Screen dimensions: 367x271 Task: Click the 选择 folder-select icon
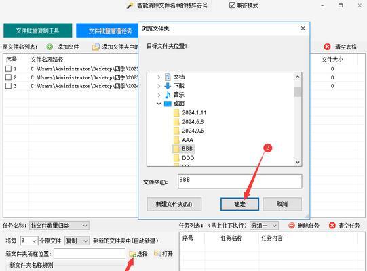coord(133,254)
